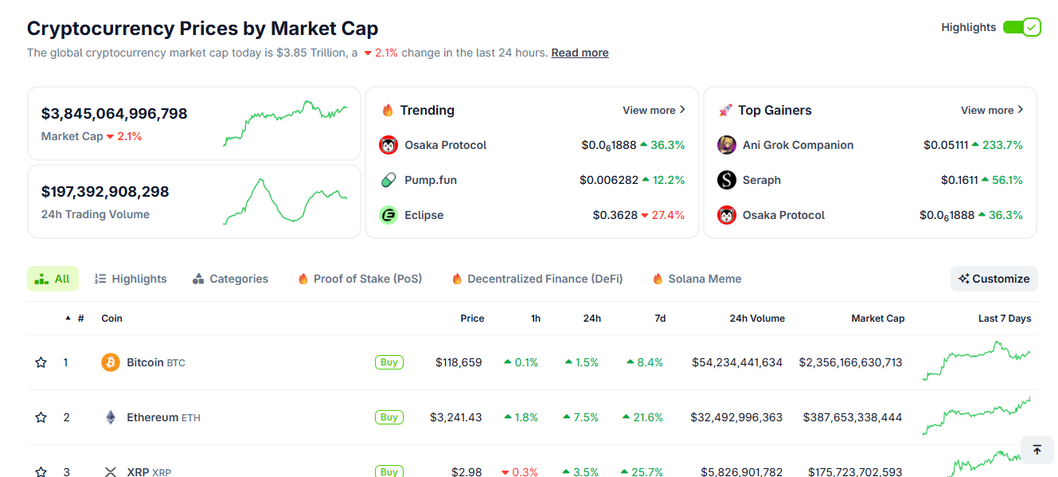Click the Pump.fun pill icon
Viewport: 1058px width, 477px height.
388,180
